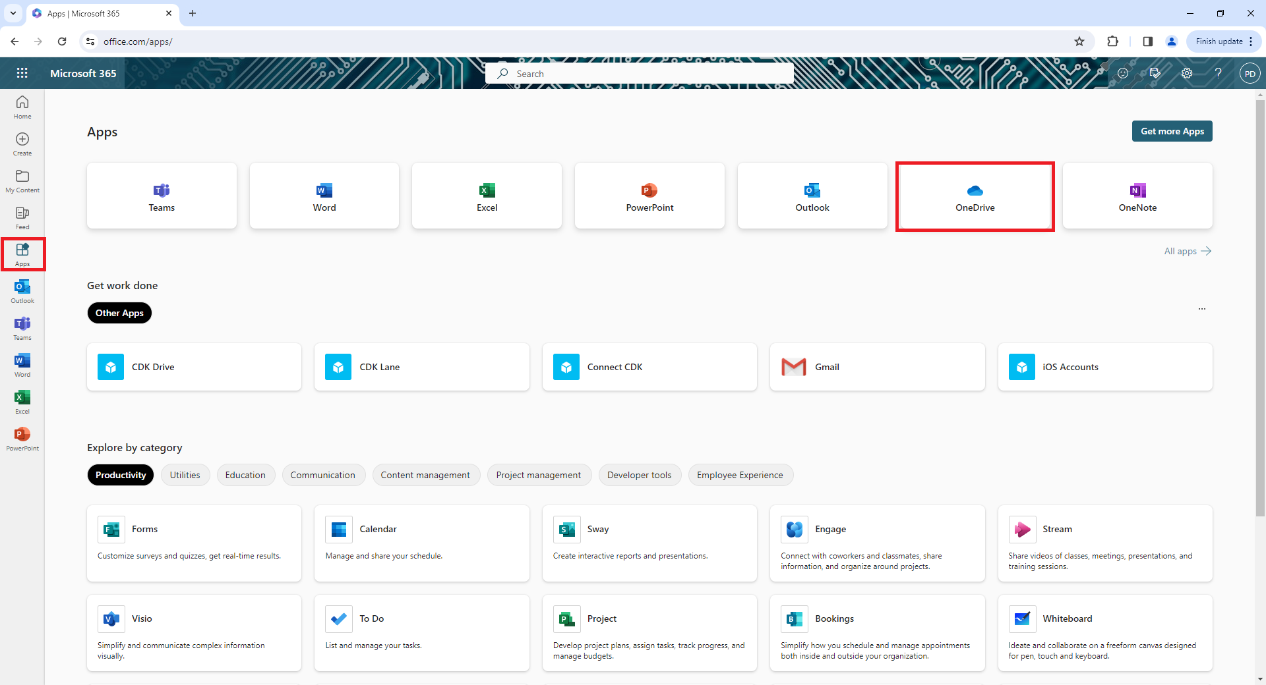1266x685 pixels.
Task: Click the Finish update button
Action: click(x=1224, y=41)
